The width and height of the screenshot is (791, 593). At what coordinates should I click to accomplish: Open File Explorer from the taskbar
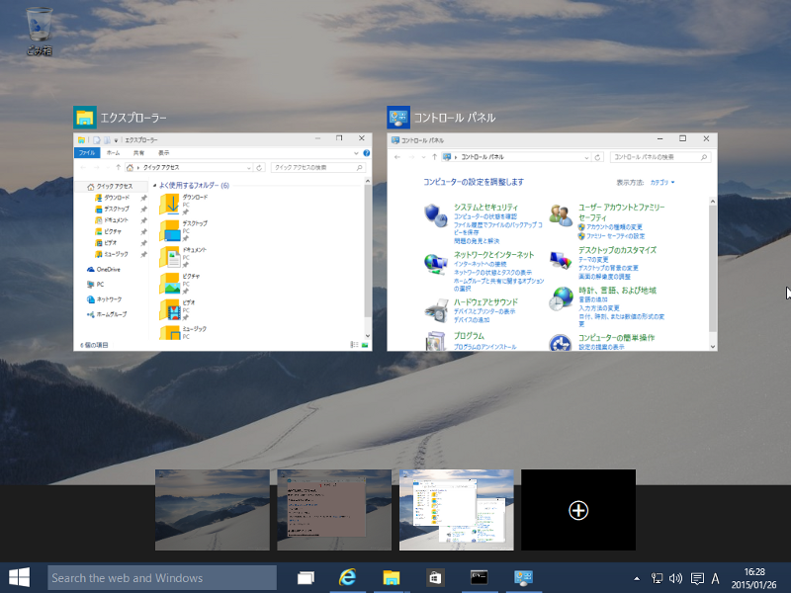click(391, 578)
